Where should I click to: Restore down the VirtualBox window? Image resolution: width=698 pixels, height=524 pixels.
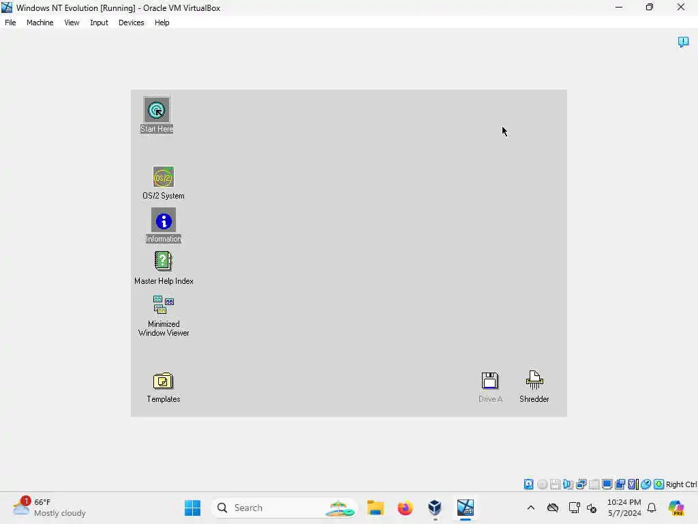[650, 7]
